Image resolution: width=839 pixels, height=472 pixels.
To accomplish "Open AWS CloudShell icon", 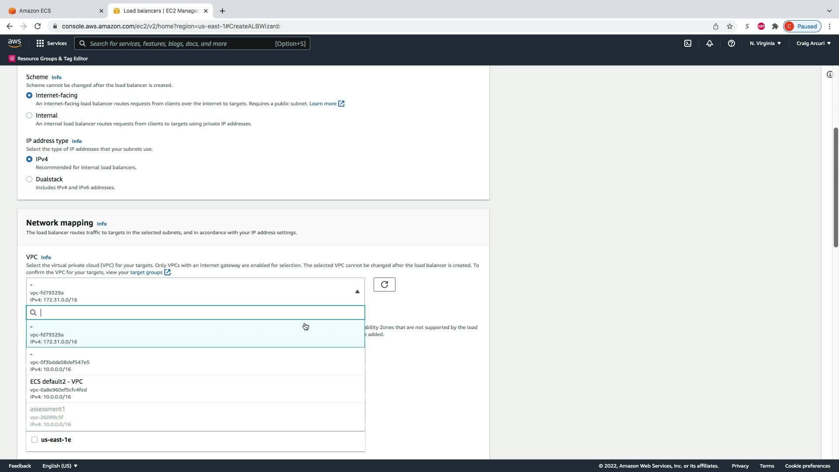I will [687, 43].
